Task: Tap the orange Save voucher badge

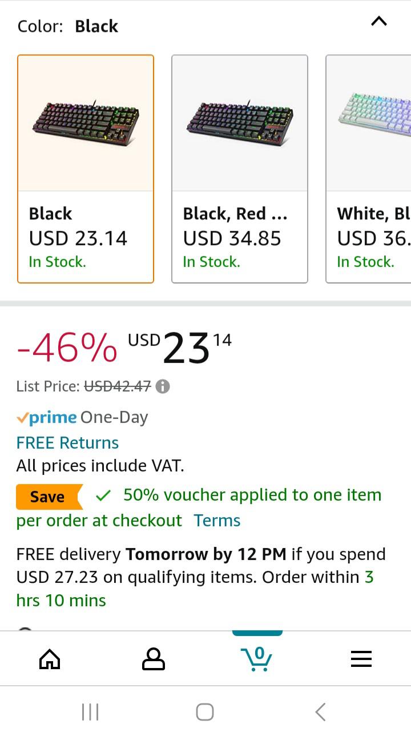Action: 48,497
